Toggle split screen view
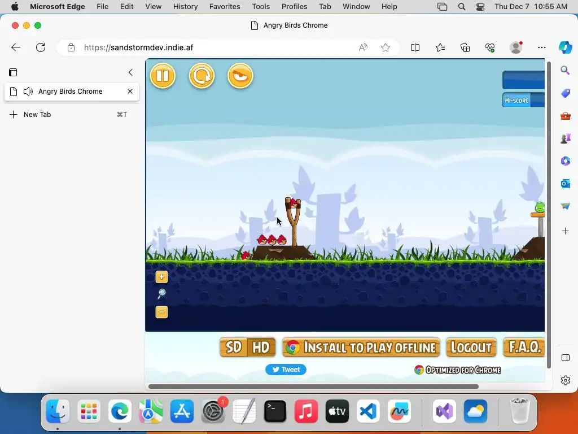The height and width of the screenshot is (434, 578). pos(415,47)
